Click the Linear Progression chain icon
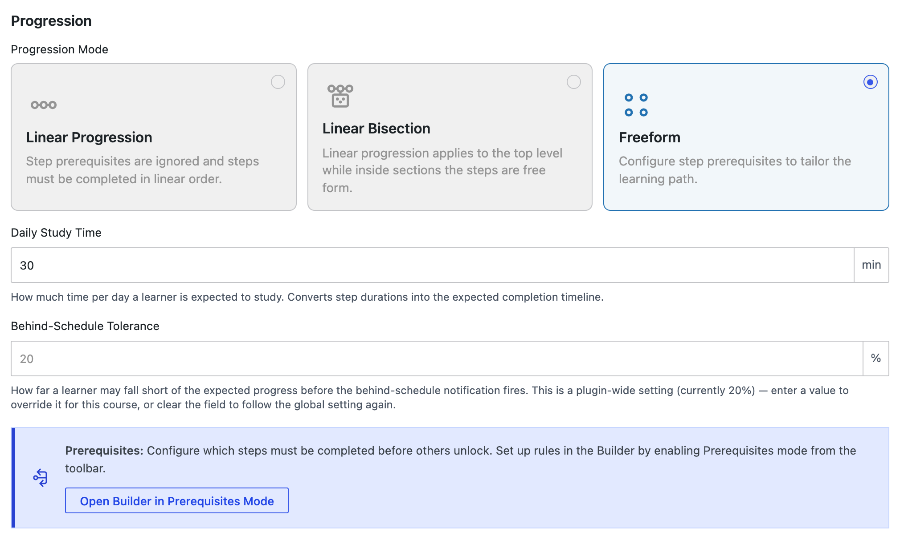This screenshot has width=900, height=540. 44,105
